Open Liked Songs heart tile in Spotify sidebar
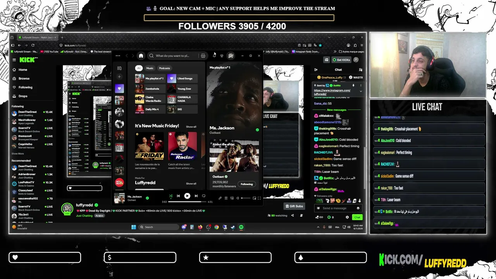The image size is (496, 279). click(119, 88)
